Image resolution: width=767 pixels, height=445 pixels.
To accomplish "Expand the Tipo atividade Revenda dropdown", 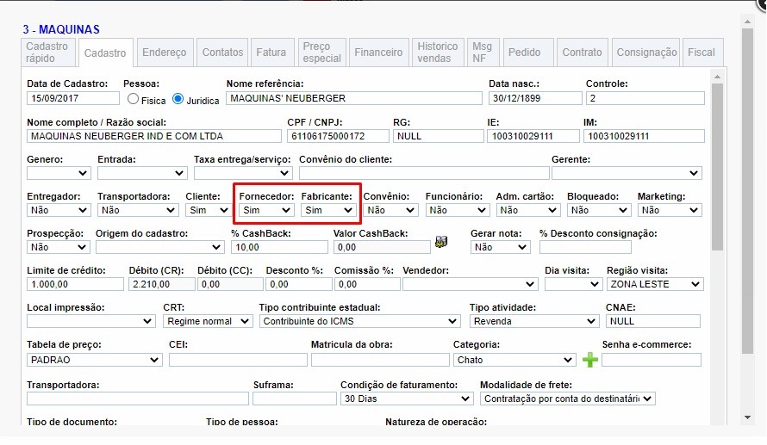I will click(534, 321).
